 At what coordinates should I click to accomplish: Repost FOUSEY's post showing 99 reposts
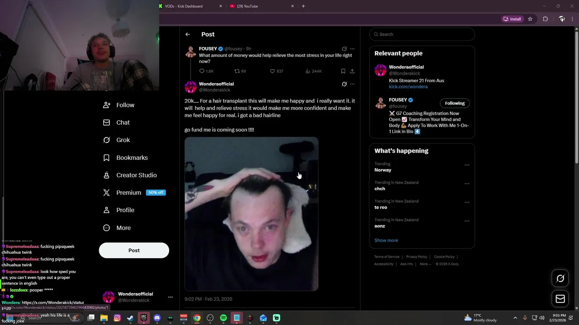point(240,71)
